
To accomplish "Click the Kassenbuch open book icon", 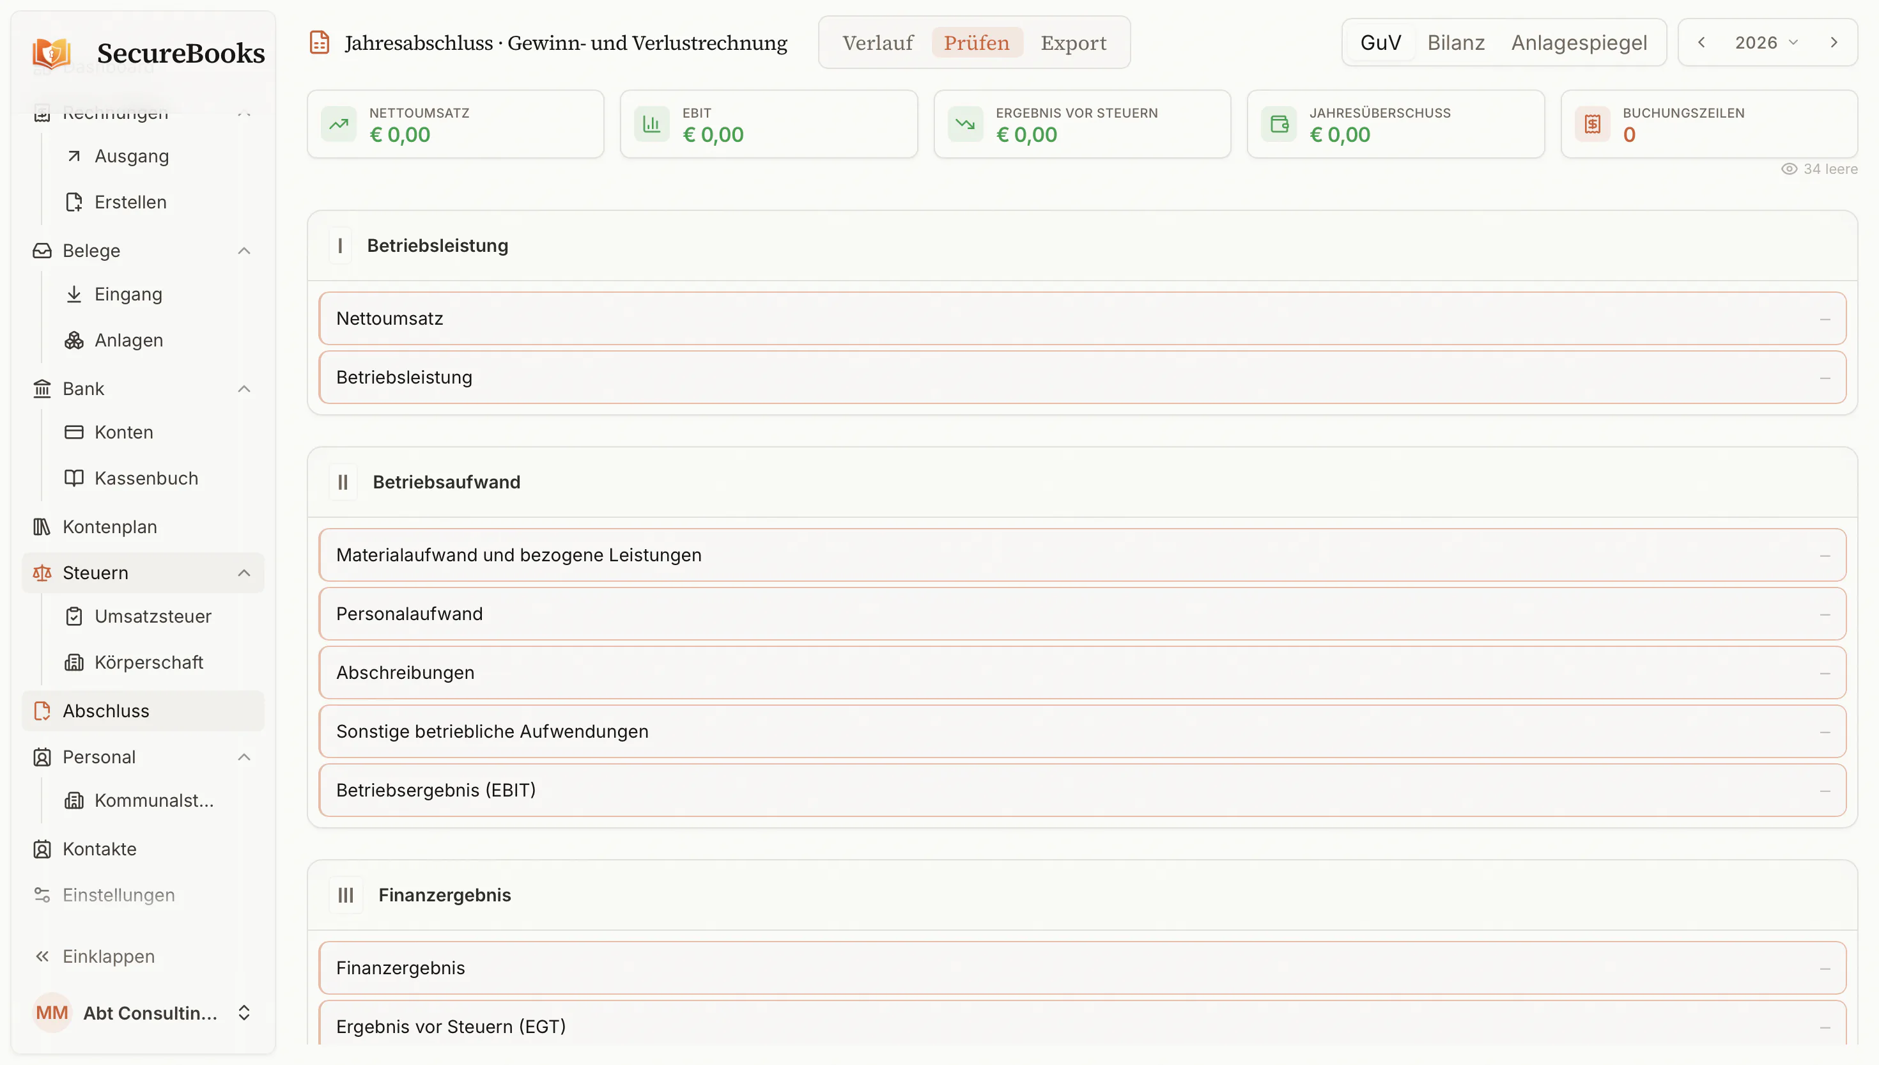I will coord(74,478).
